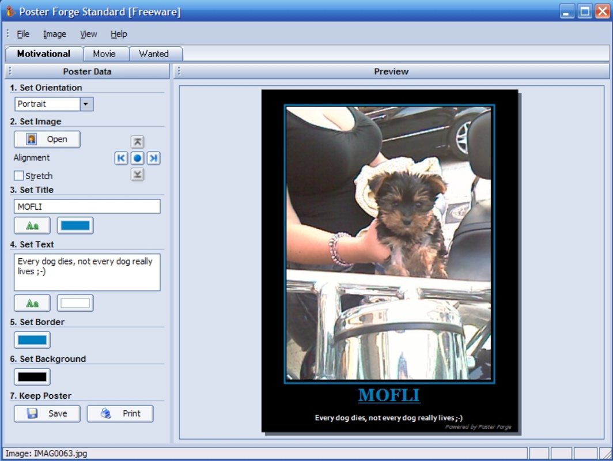Select the bottom image alignment icon
Image resolution: width=613 pixels, height=461 pixels.
pos(137,175)
